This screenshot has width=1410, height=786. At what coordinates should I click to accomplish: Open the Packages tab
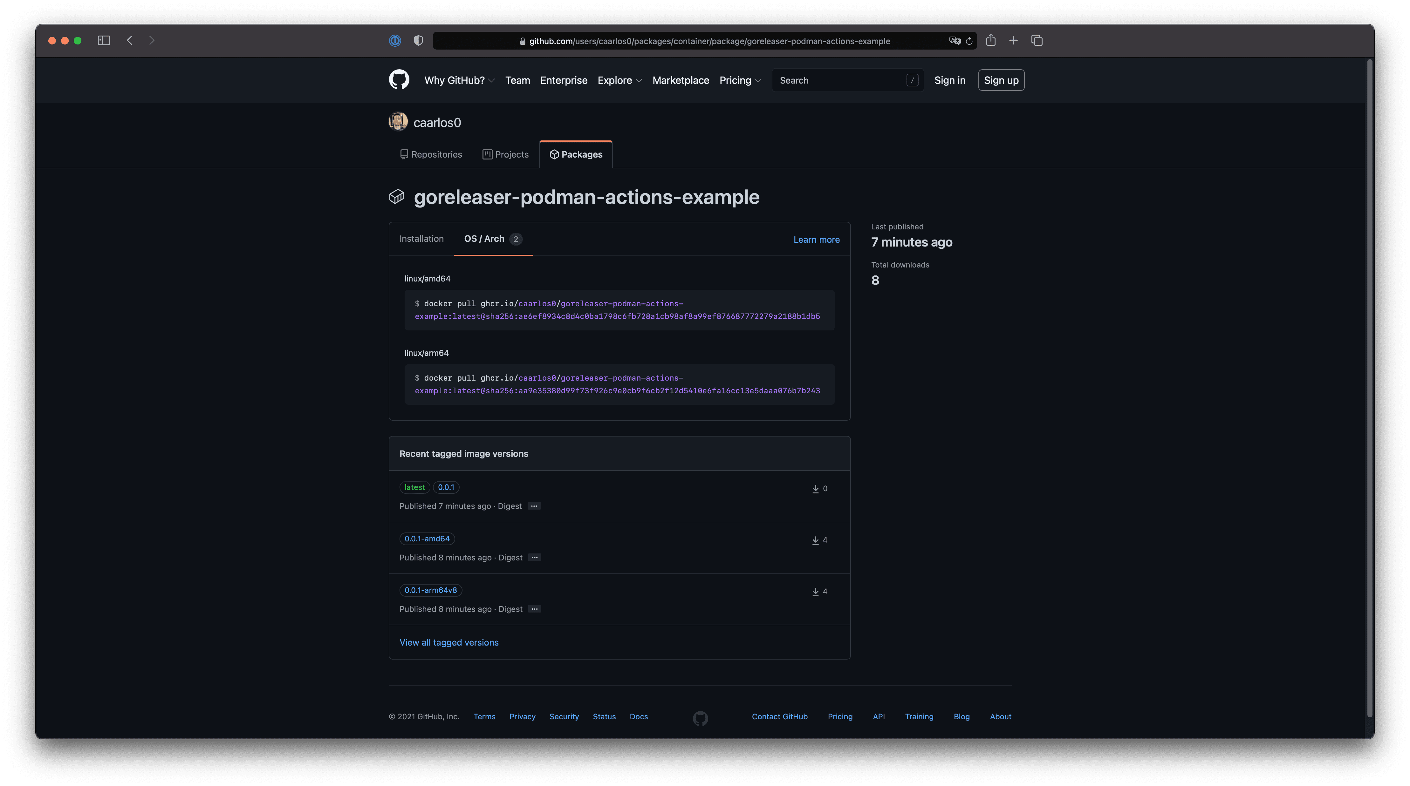(576, 154)
